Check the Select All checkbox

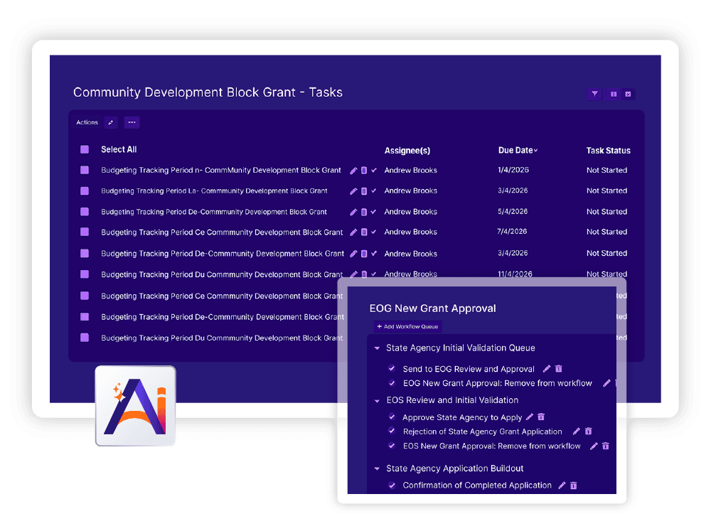85,149
